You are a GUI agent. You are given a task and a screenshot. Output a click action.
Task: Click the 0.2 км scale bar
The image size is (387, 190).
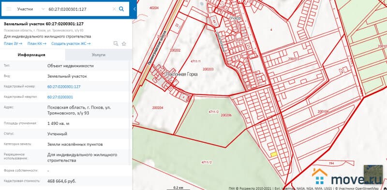(x=178, y=188)
